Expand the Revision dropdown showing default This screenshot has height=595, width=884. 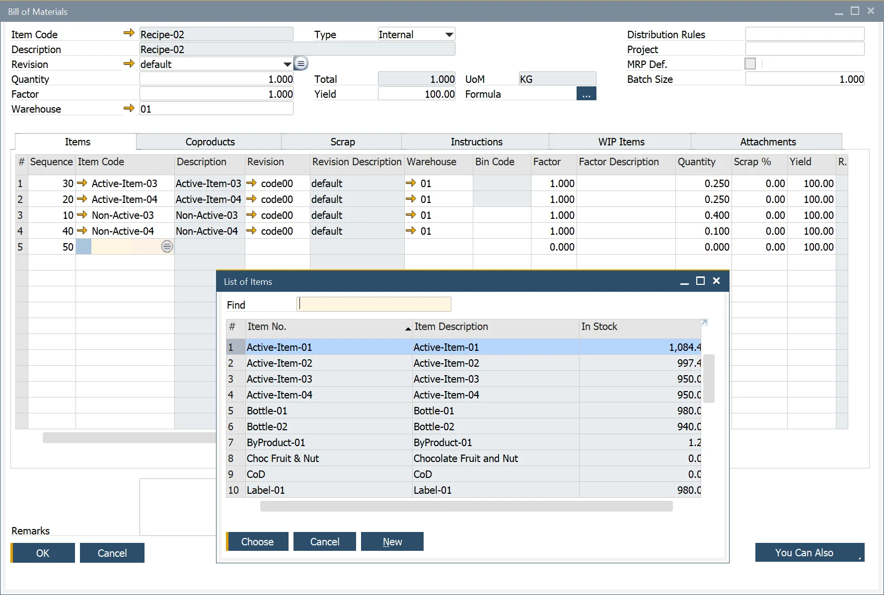[287, 65]
